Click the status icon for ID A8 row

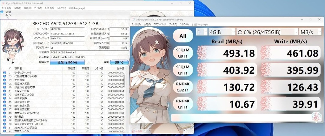(4, 113)
